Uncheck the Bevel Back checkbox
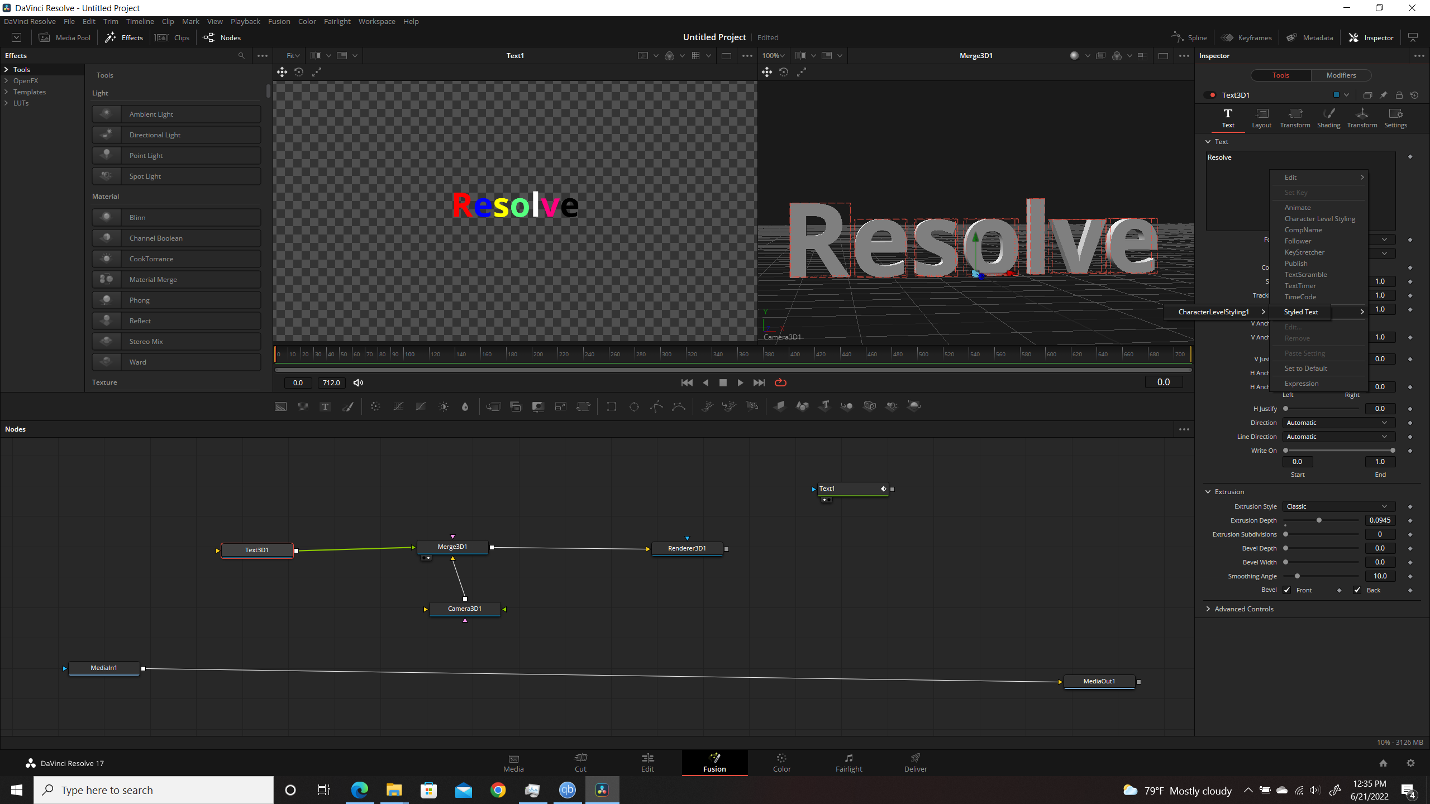The width and height of the screenshot is (1430, 804). coord(1357,590)
